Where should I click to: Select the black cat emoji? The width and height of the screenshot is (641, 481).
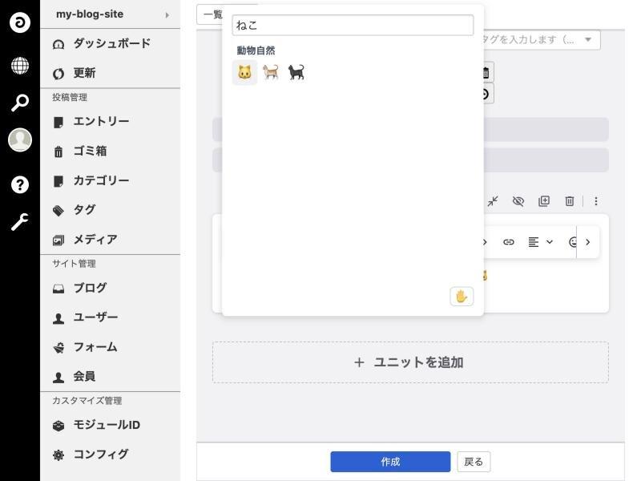pos(296,72)
